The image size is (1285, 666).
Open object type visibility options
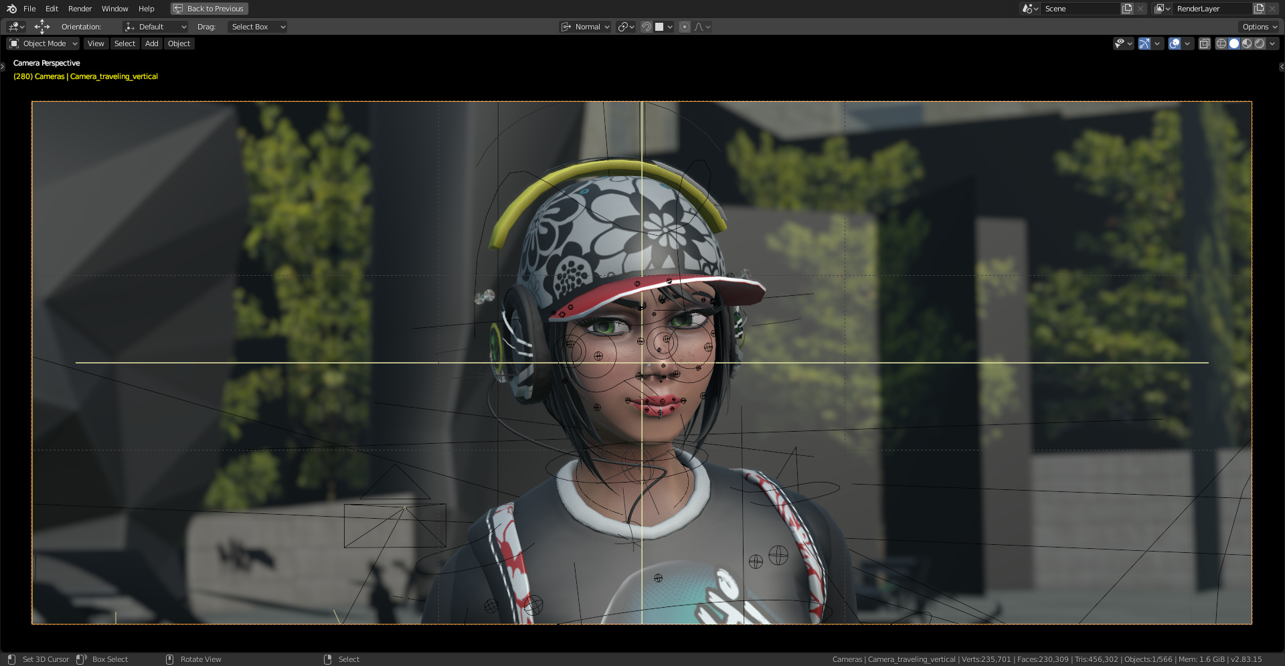point(1123,44)
